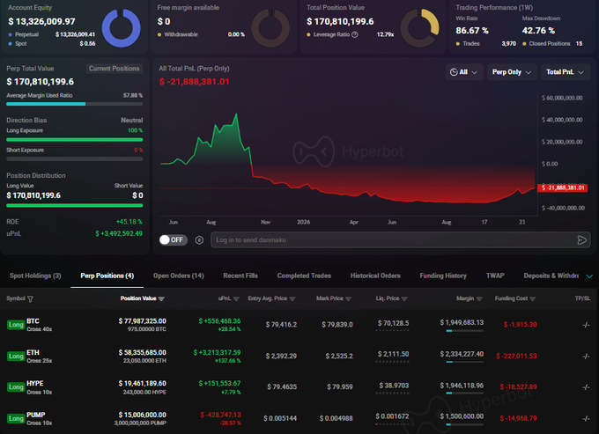The width and height of the screenshot is (599, 434).
Task: Click the BTC row Long badge
Action: coord(16,325)
